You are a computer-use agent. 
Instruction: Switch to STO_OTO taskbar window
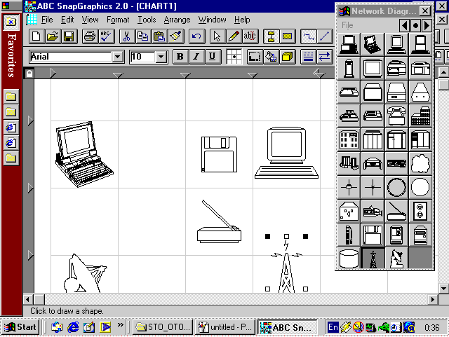(x=162, y=327)
